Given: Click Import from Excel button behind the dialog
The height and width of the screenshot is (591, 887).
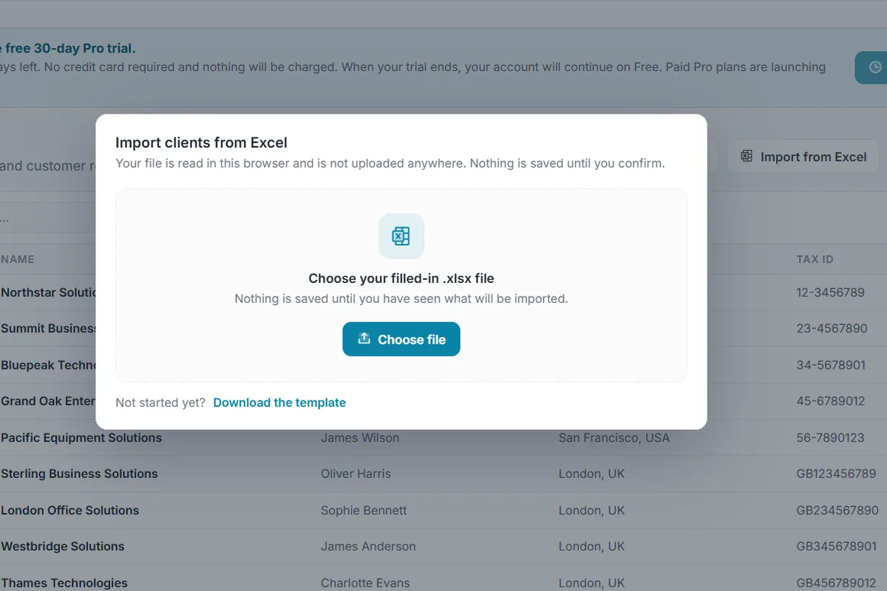Looking at the screenshot, I should click(x=803, y=157).
